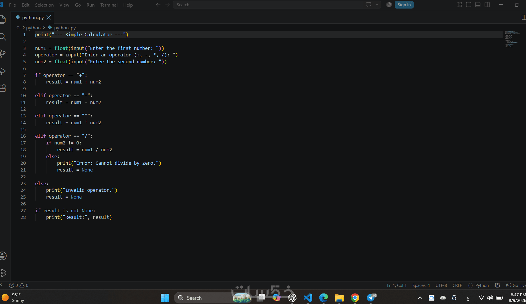Open the errors and warnings indicator
The height and width of the screenshot is (304, 526).
click(x=19, y=285)
